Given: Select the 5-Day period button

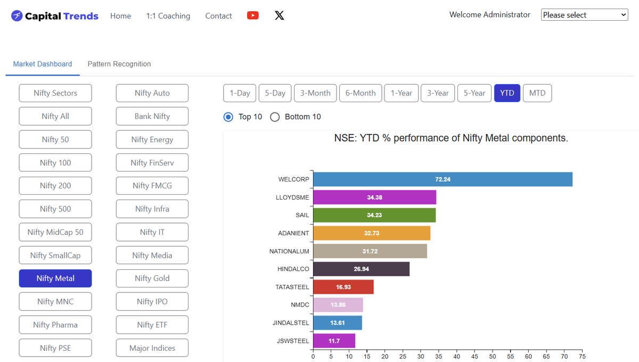Looking at the screenshot, I should pos(275,93).
